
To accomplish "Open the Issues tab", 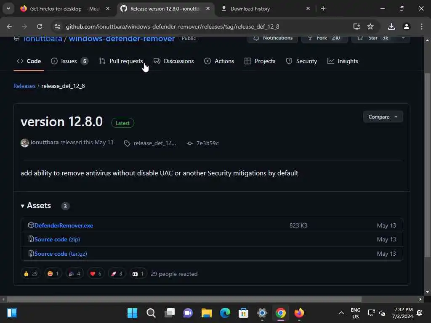I will coord(69,61).
